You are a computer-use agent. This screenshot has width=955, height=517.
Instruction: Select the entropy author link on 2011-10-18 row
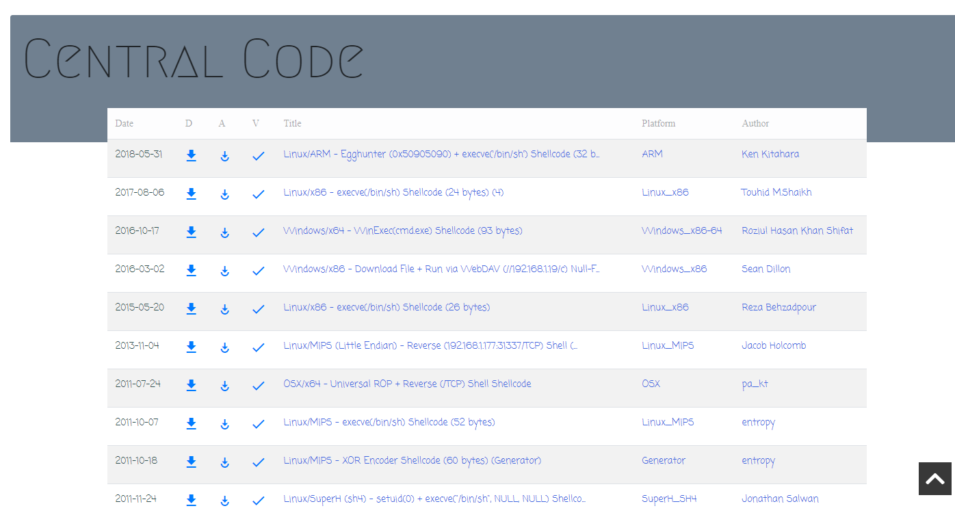758,460
